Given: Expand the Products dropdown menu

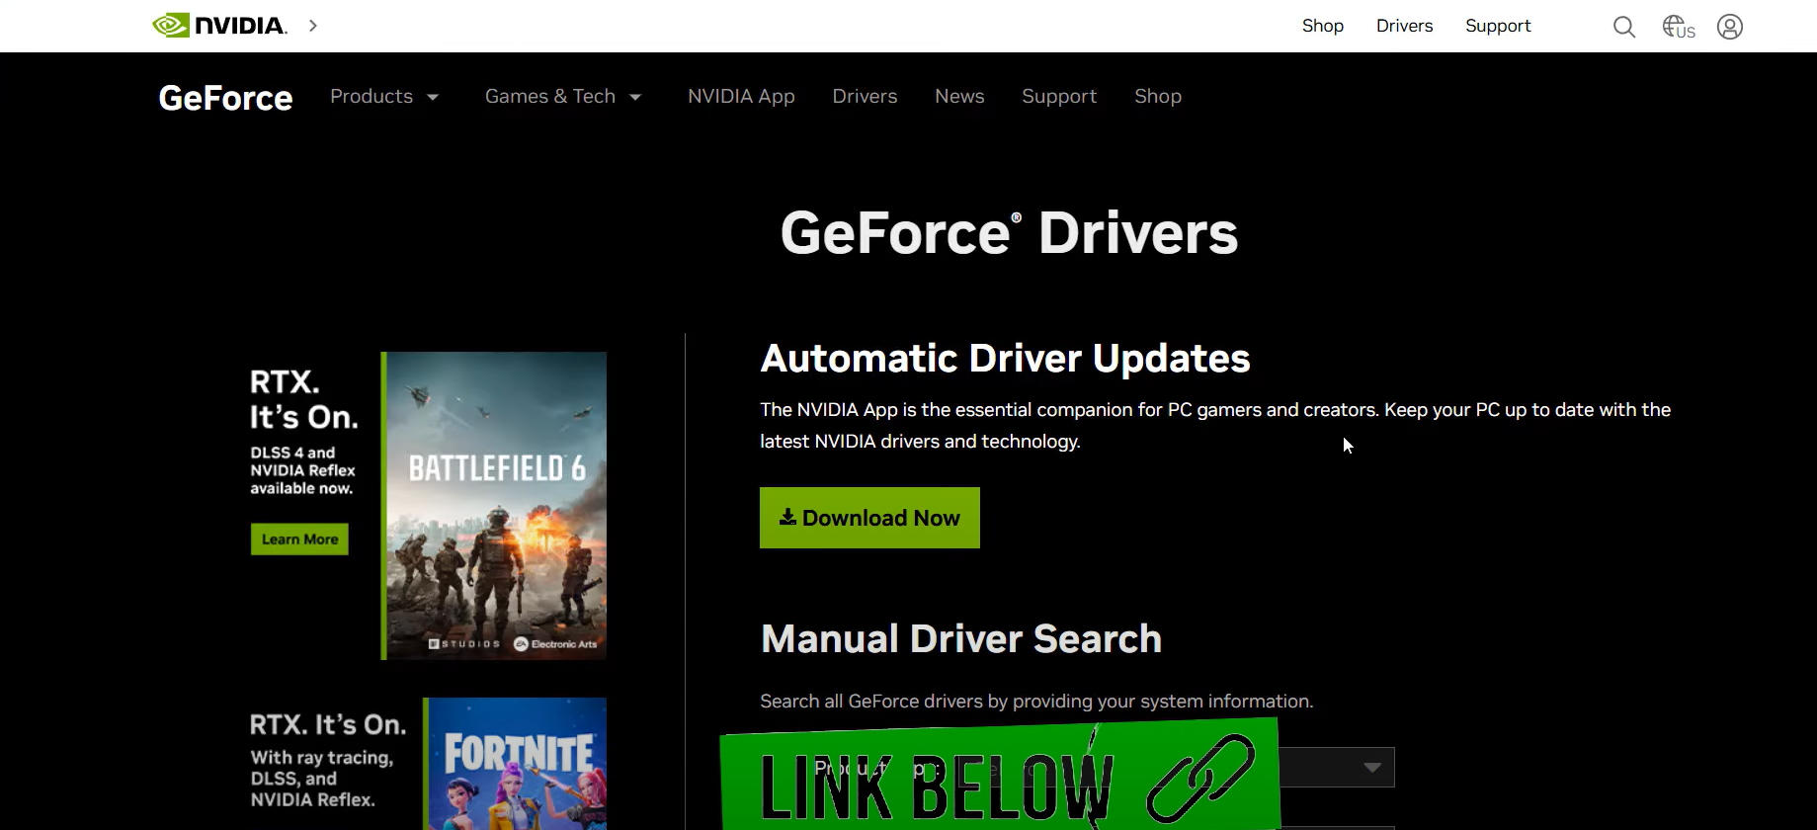Looking at the screenshot, I should coord(383,97).
